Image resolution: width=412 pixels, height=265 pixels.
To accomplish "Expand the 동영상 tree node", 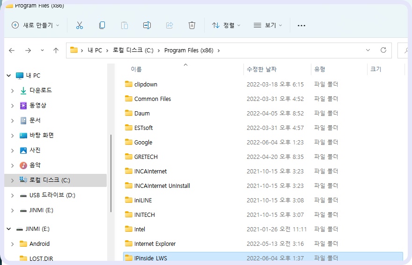I will click(12, 106).
